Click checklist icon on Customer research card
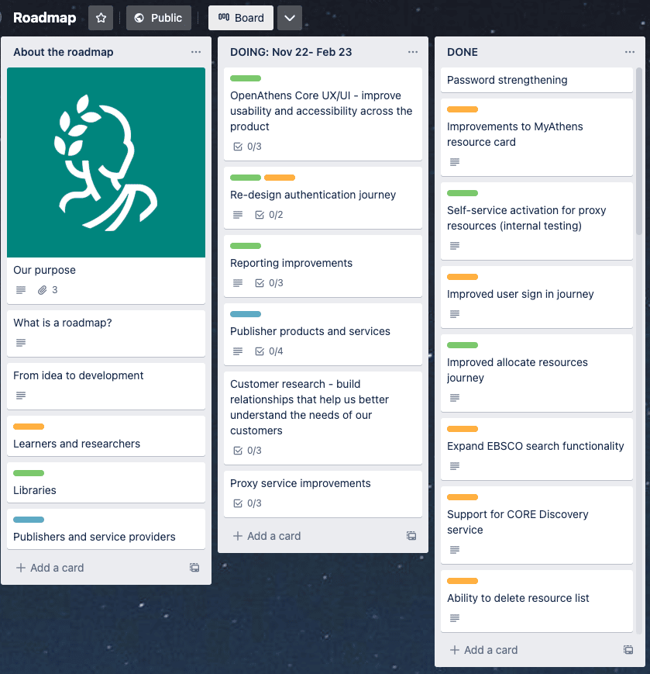The width and height of the screenshot is (650, 674). click(238, 451)
